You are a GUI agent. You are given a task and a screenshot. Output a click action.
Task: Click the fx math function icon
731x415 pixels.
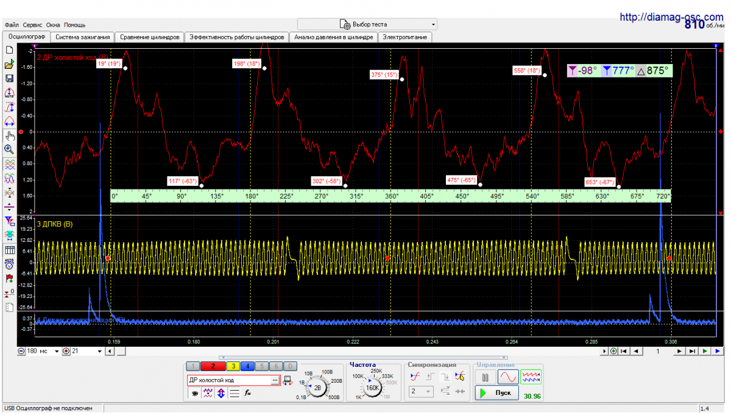(248, 394)
